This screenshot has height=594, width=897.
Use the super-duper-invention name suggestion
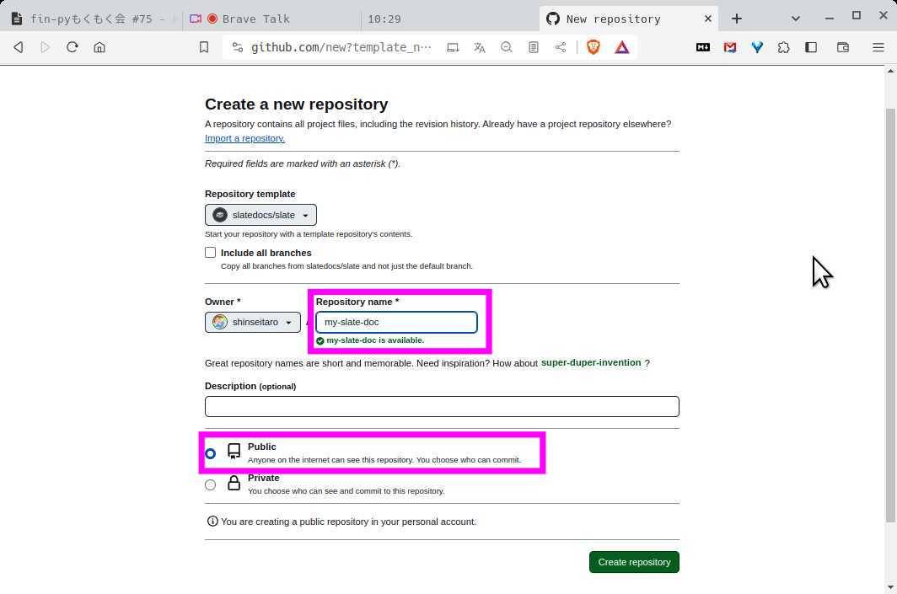coord(591,362)
